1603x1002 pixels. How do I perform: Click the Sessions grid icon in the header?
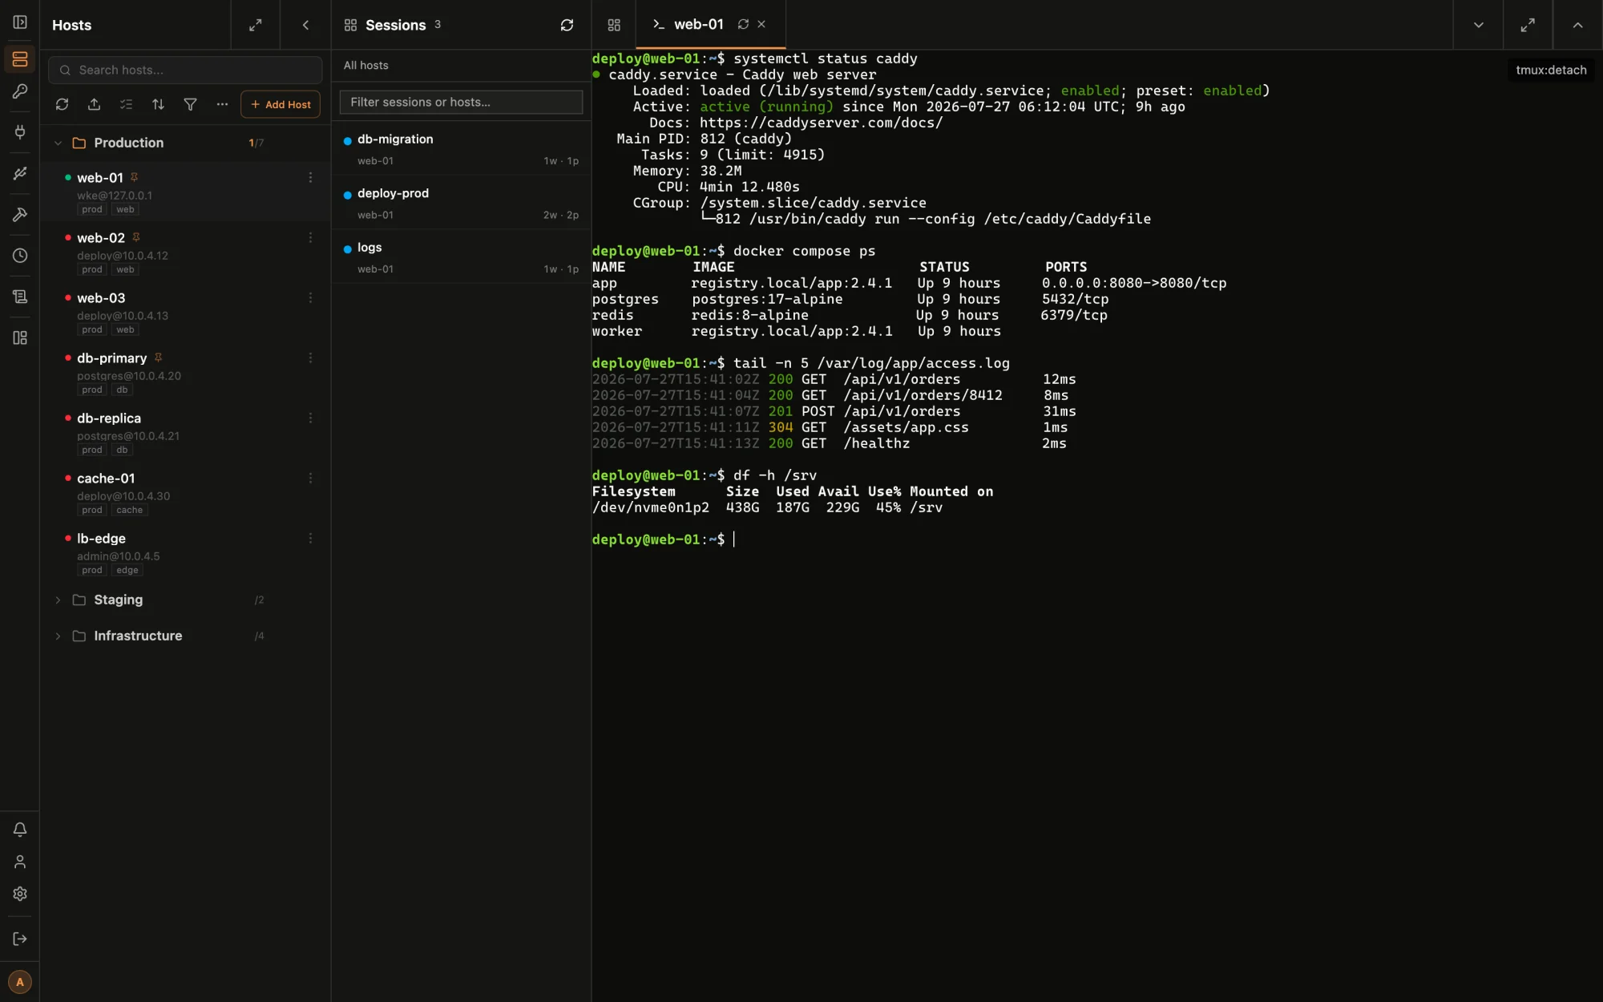[350, 25]
